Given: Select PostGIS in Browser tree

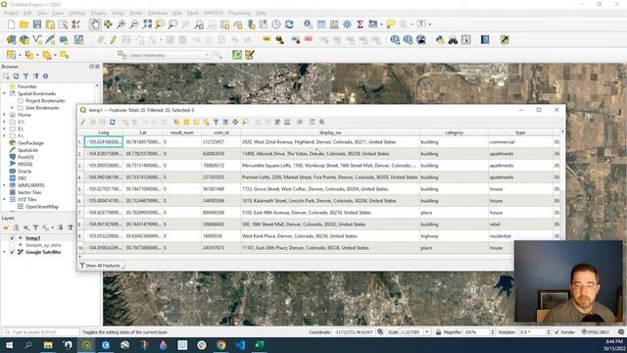Looking at the screenshot, I should click(x=25, y=157).
